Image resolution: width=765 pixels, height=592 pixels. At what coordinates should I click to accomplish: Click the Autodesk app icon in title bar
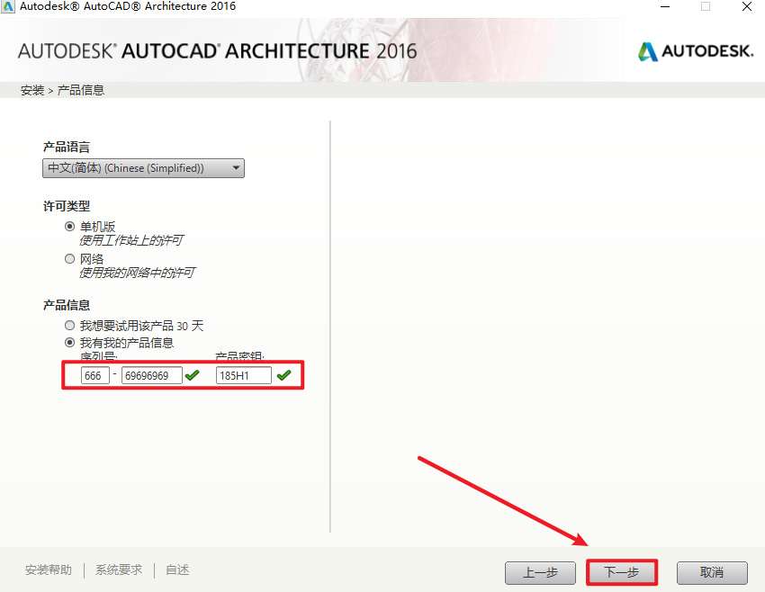9,6
